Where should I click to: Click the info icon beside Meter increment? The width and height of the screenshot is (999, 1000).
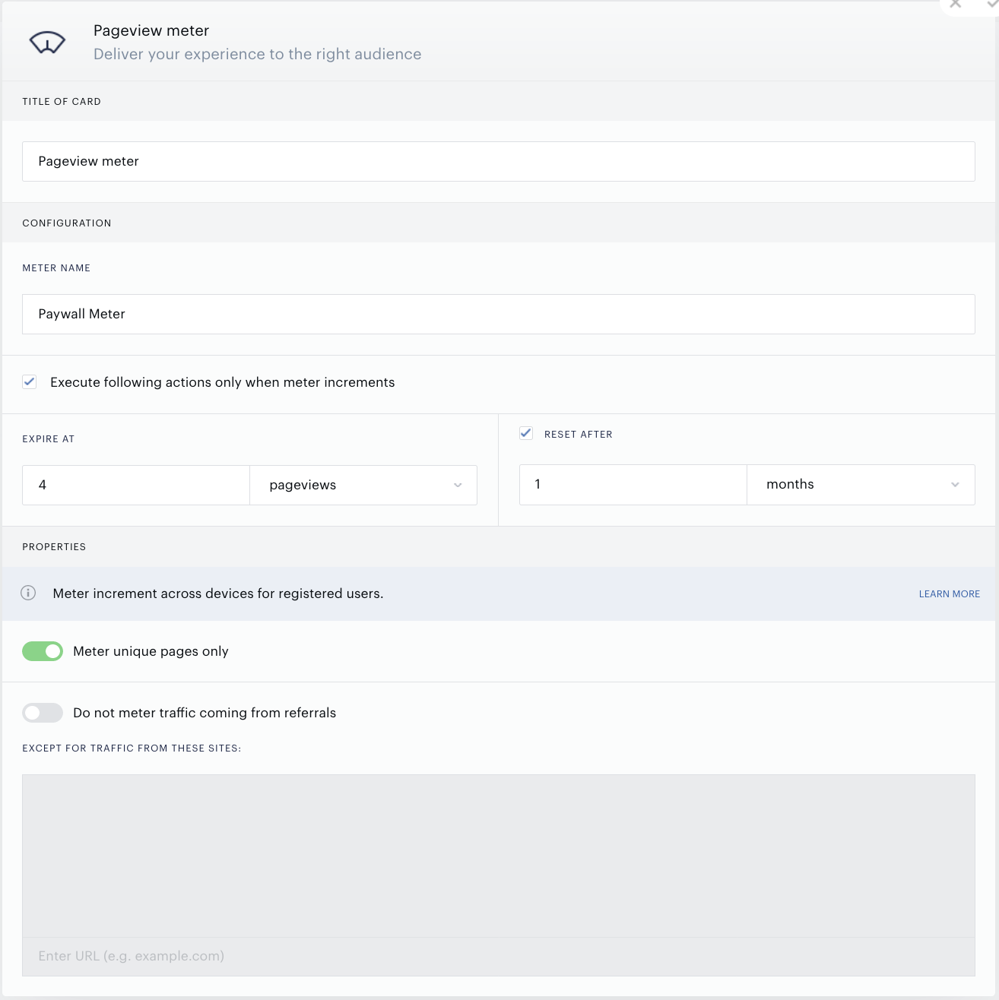click(x=28, y=593)
